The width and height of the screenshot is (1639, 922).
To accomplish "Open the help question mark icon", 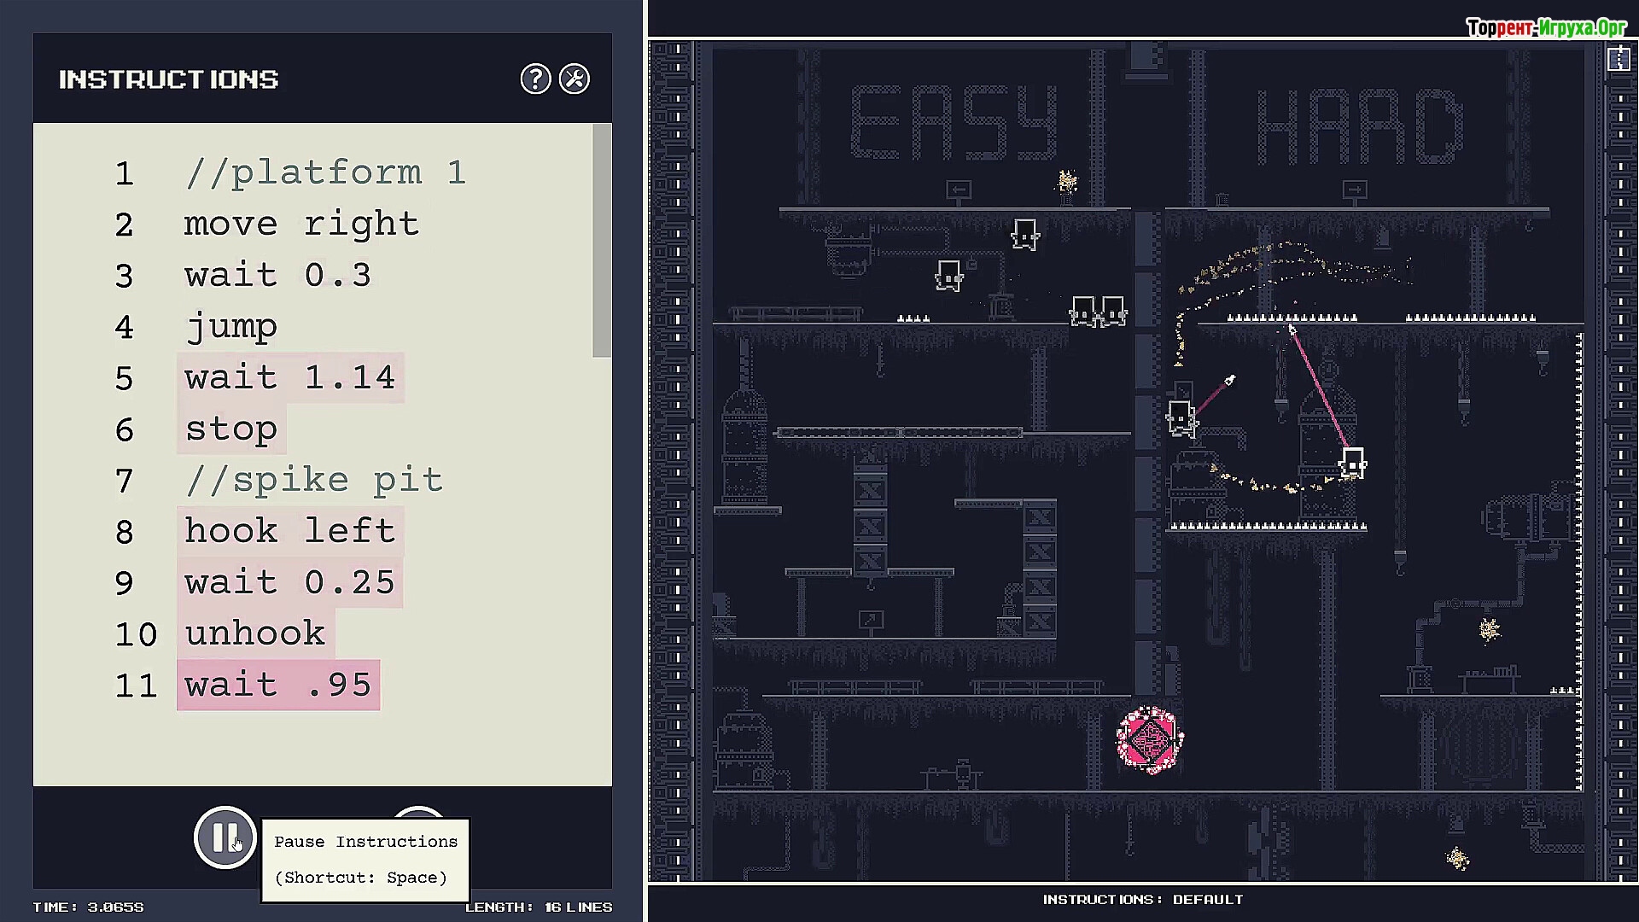I will [x=535, y=79].
